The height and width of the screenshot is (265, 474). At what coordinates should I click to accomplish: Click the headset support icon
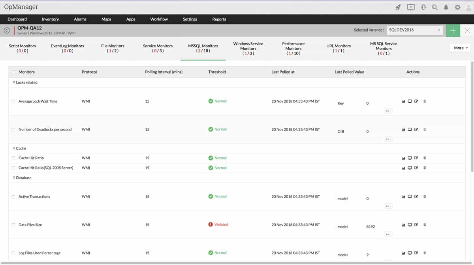(423, 7)
